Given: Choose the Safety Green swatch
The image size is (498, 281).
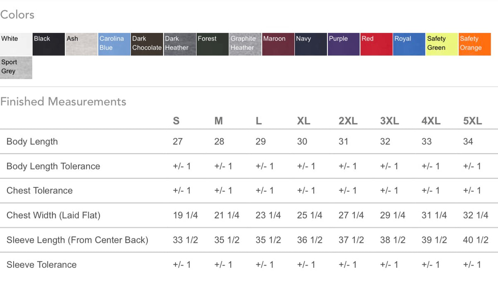Looking at the screenshot, I should pyautogui.click(x=442, y=44).
